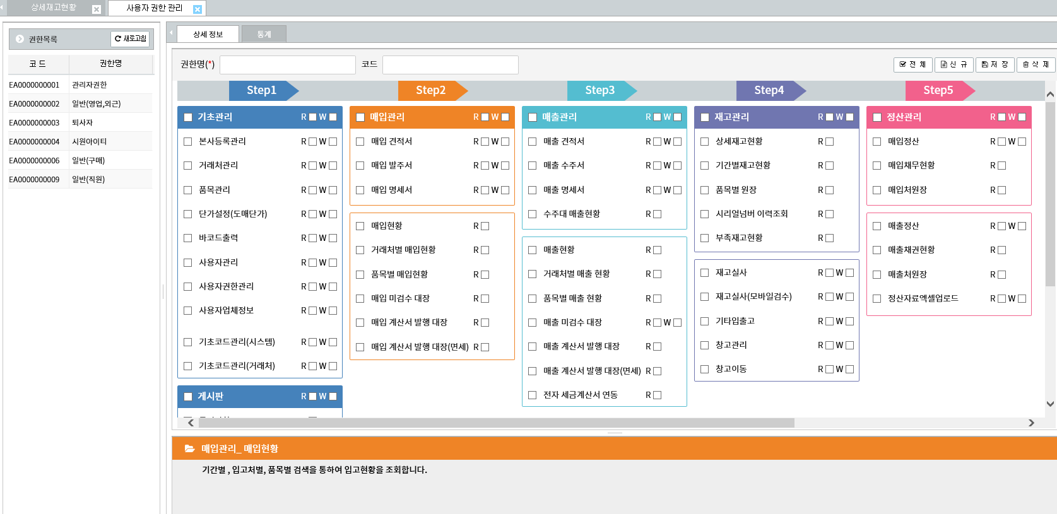The width and height of the screenshot is (1057, 514).
Task: Open the 상세 정보 tab
Action: click(x=208, y=34)
